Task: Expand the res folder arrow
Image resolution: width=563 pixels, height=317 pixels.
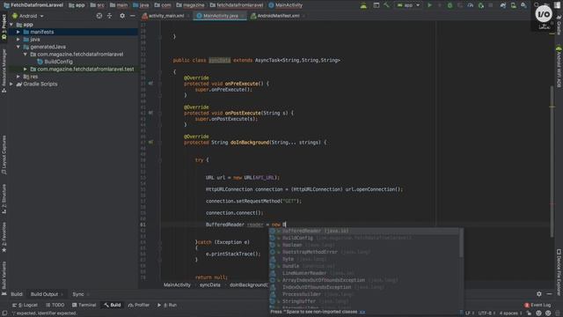Action: (x=18, y=77)
